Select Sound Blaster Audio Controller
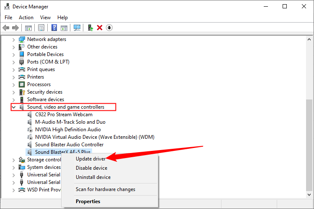Viewport: 314px width, 209px height. click(69, 145)
